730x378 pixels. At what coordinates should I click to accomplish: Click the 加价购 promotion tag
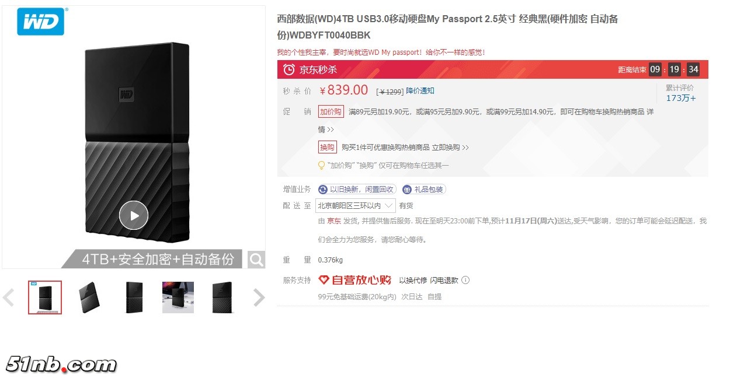click(x=331, y=111)
